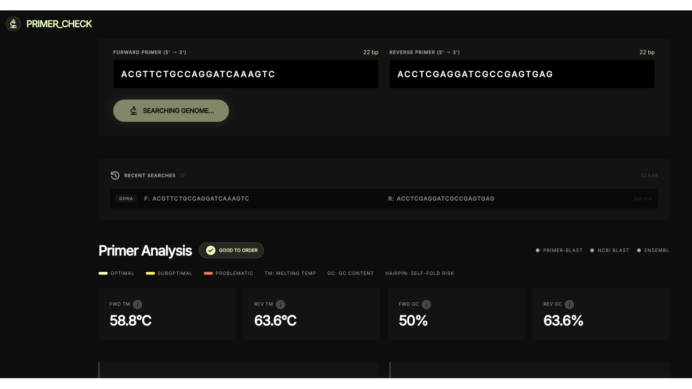Select the recent gDNA primer search entry
Viewport: 692px width, 389px height.
tap(384, 198)
